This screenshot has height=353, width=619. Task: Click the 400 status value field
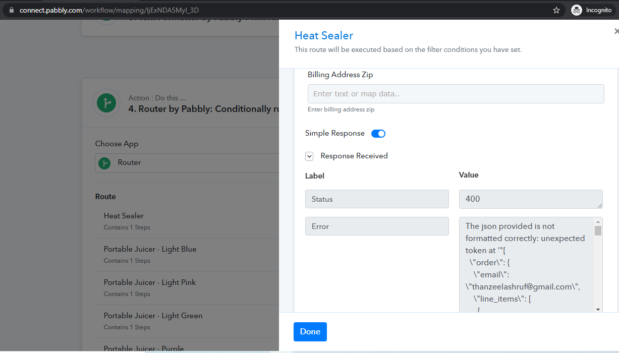pyautogui.click(x=531, y=199)
